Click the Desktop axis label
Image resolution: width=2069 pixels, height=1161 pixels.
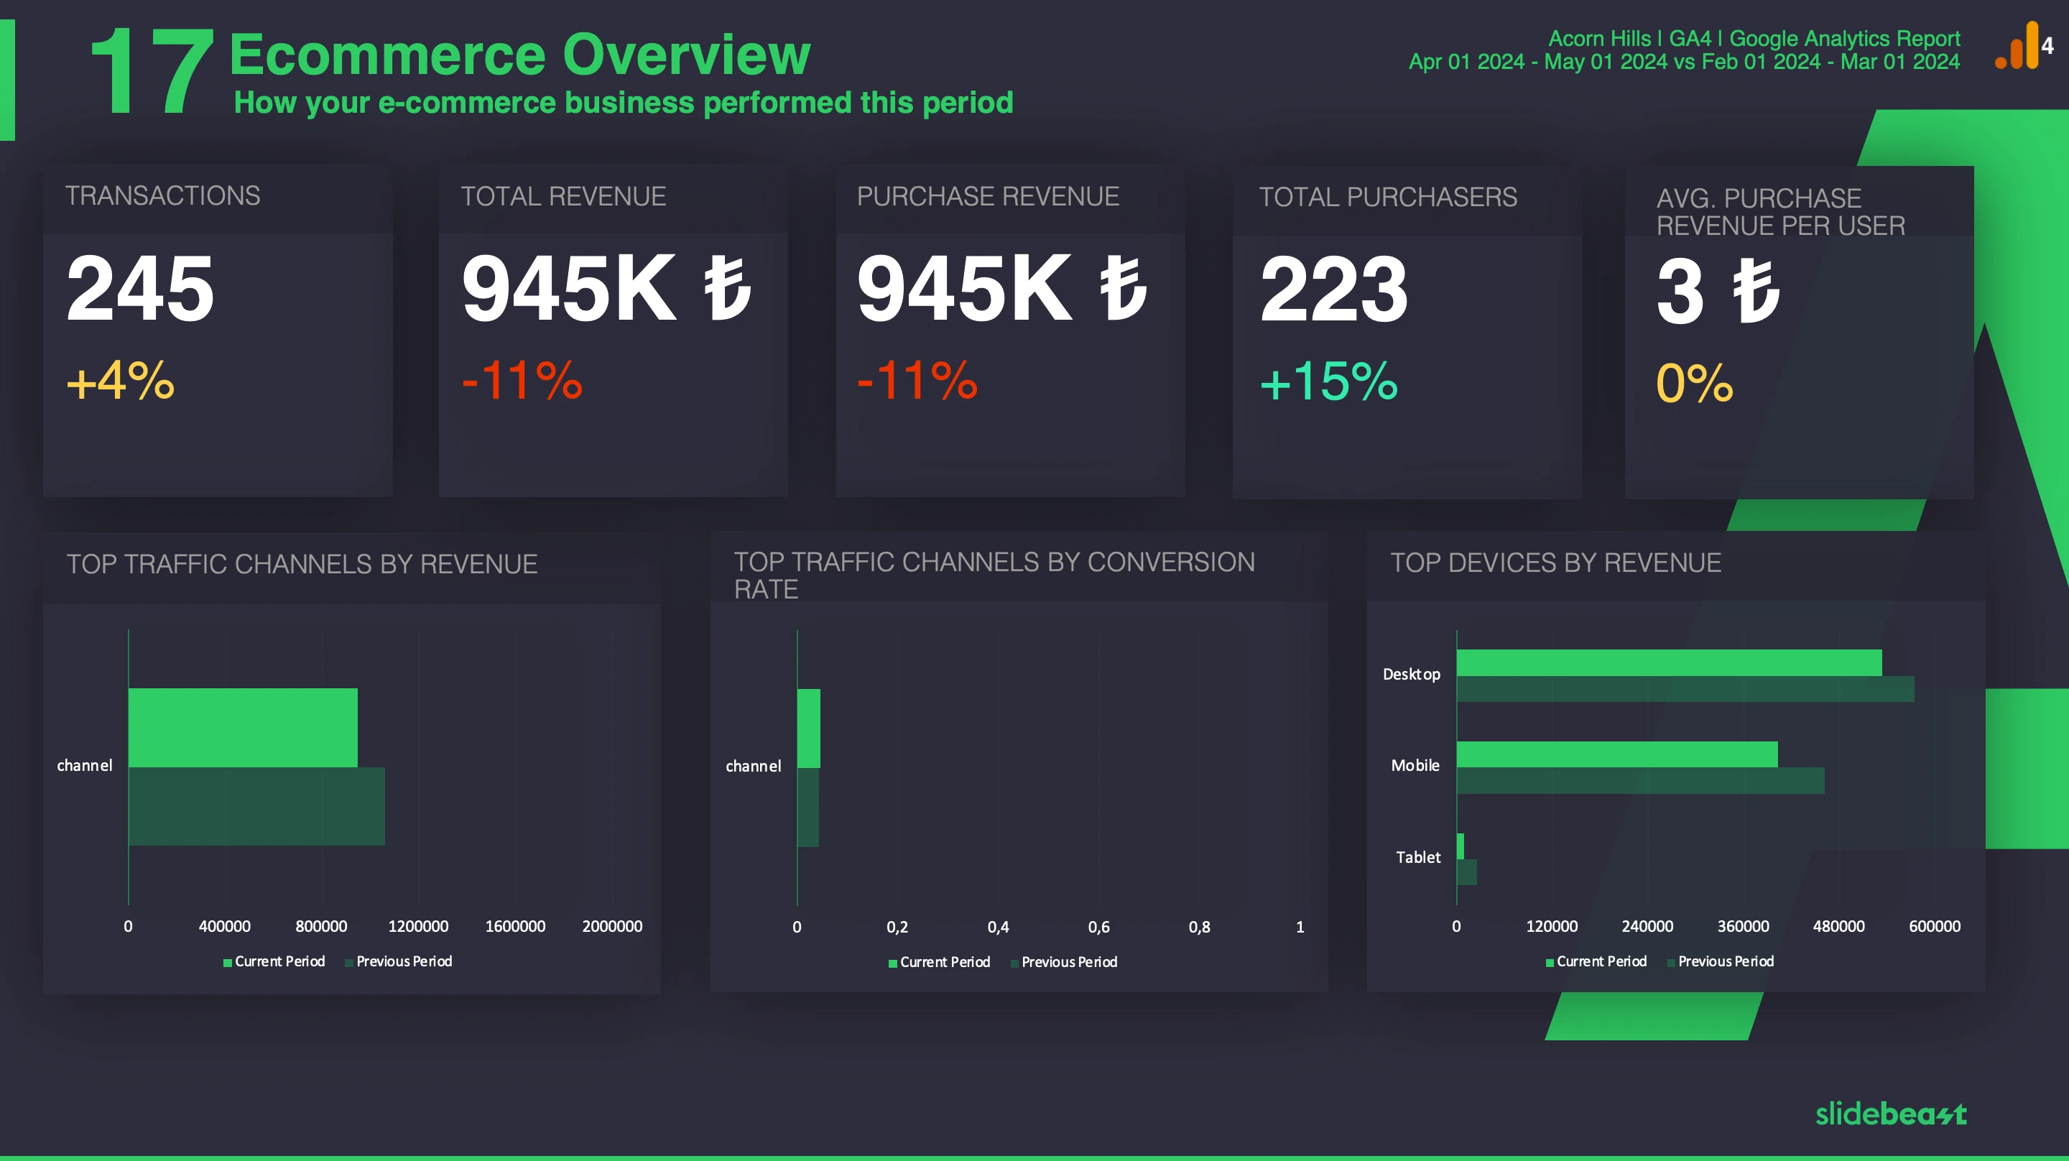(x=1411, y=674)
